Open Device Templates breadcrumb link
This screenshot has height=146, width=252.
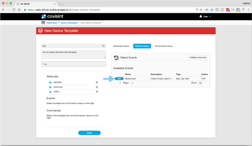tap(69, 23)
